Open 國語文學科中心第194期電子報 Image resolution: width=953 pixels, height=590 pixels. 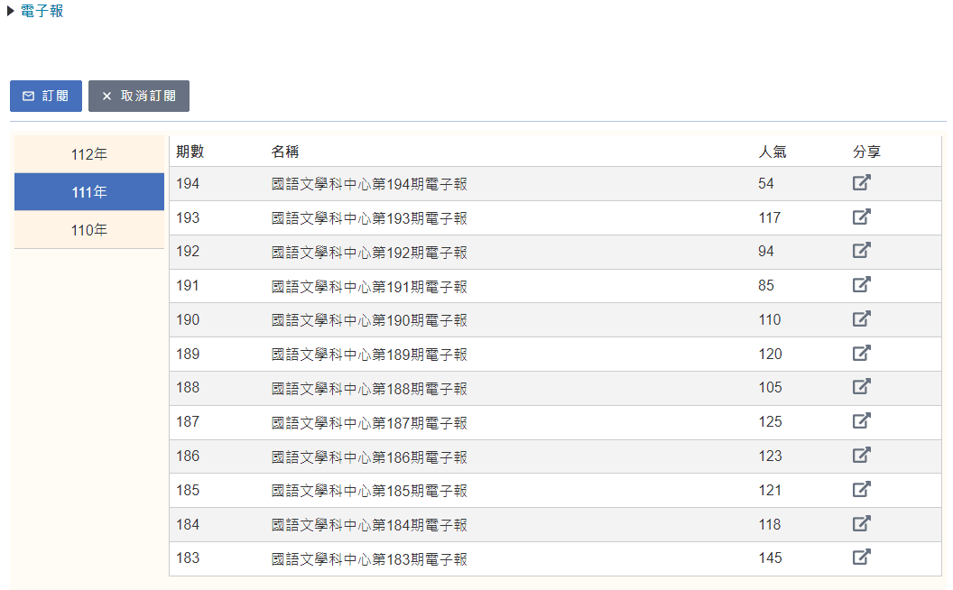click(x=369, y=184)
